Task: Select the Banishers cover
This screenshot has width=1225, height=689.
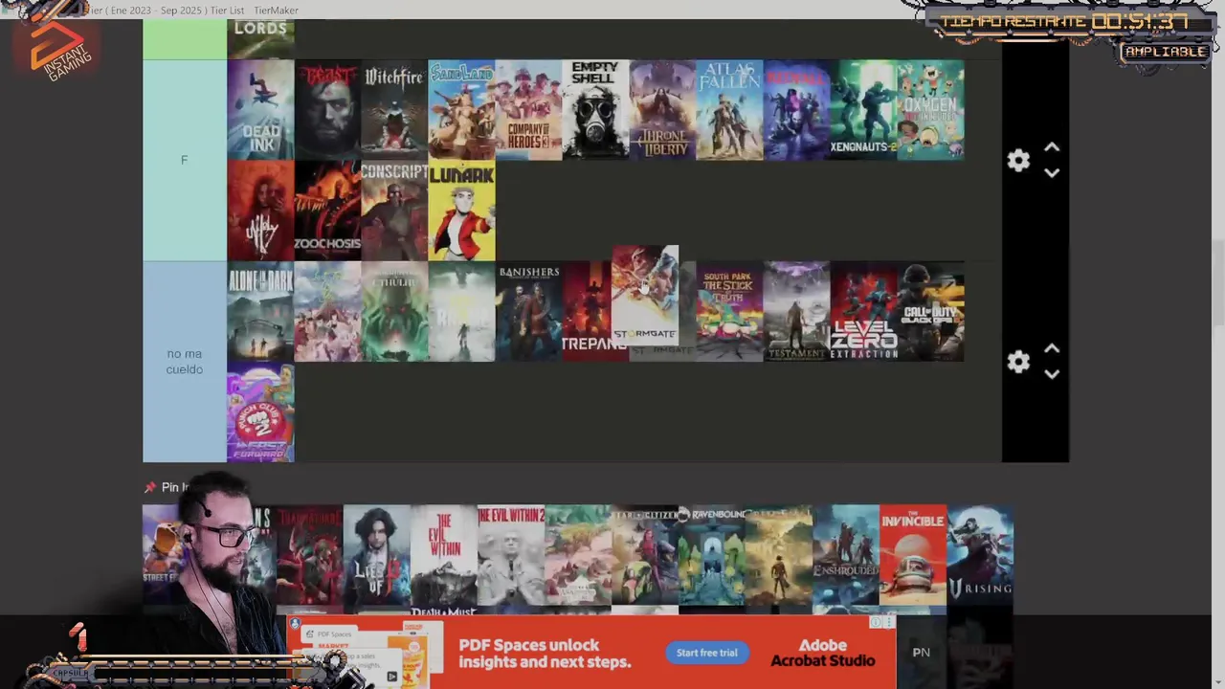Action: [x=528, y=311]
